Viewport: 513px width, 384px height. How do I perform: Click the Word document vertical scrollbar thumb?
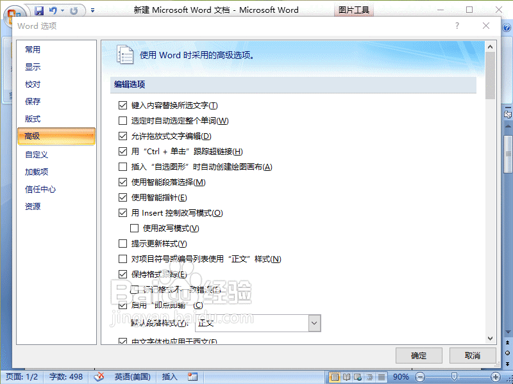[x=508, y=154]
